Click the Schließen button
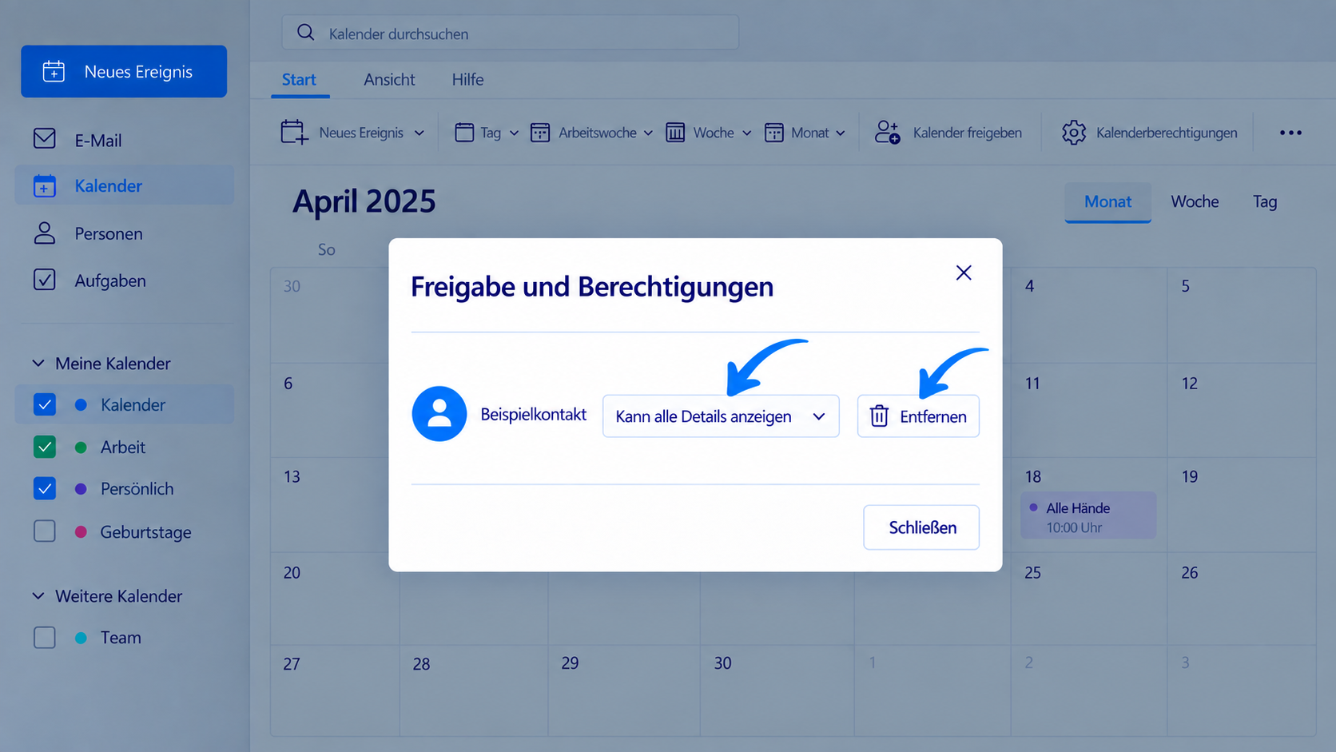The width and height of the screenshot is (1336, 752). click(921, 527)
